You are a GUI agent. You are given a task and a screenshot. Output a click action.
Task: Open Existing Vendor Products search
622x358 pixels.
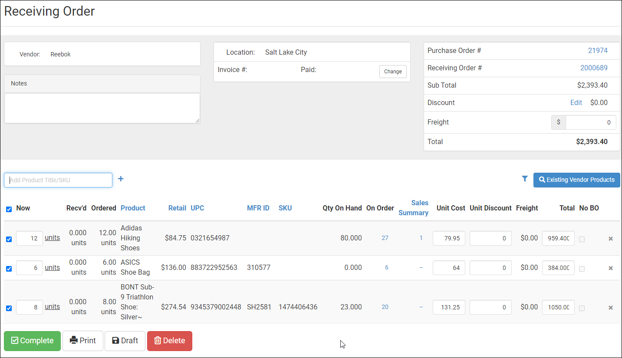tap(577, 180)
